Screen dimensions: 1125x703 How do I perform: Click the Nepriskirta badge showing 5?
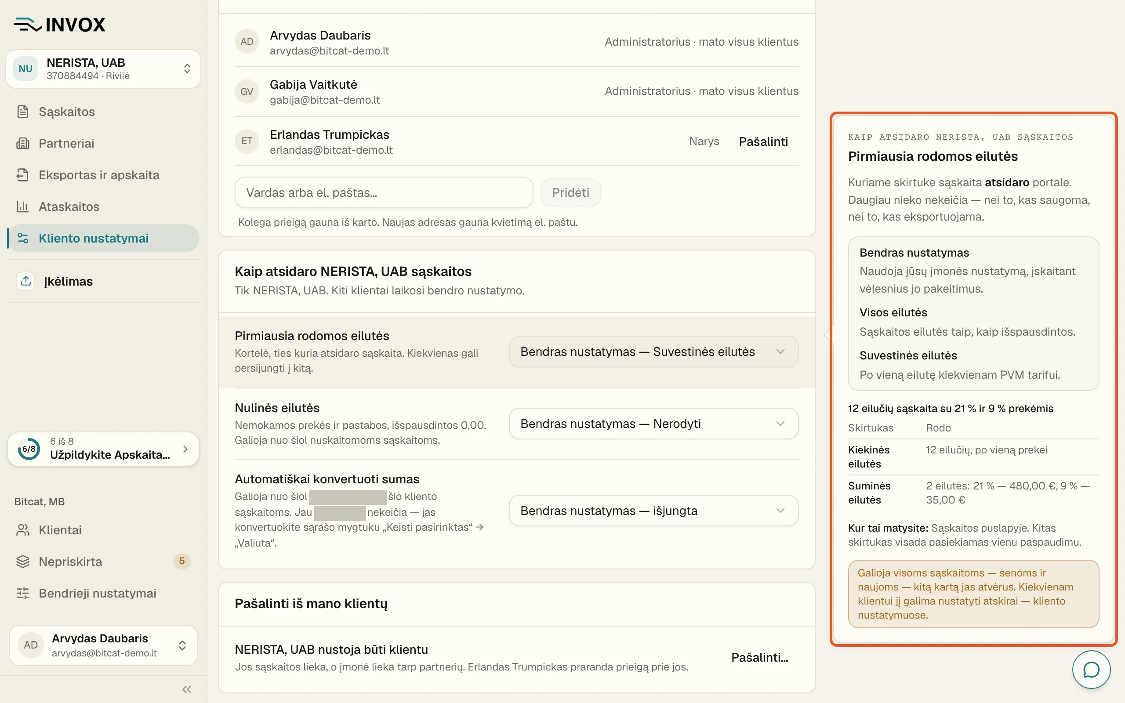(182, 561)
